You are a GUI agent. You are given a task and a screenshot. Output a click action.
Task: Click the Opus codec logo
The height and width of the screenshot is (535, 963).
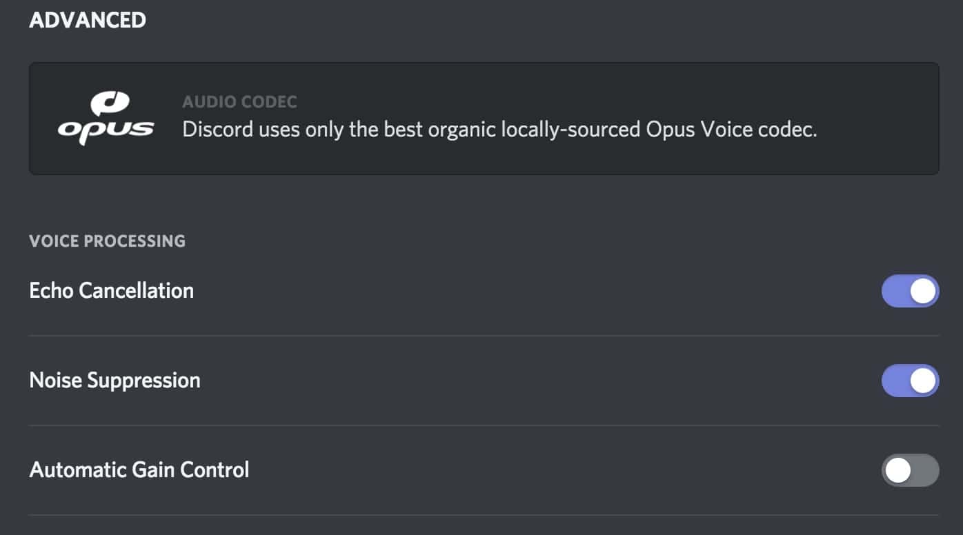coord(106,119)
